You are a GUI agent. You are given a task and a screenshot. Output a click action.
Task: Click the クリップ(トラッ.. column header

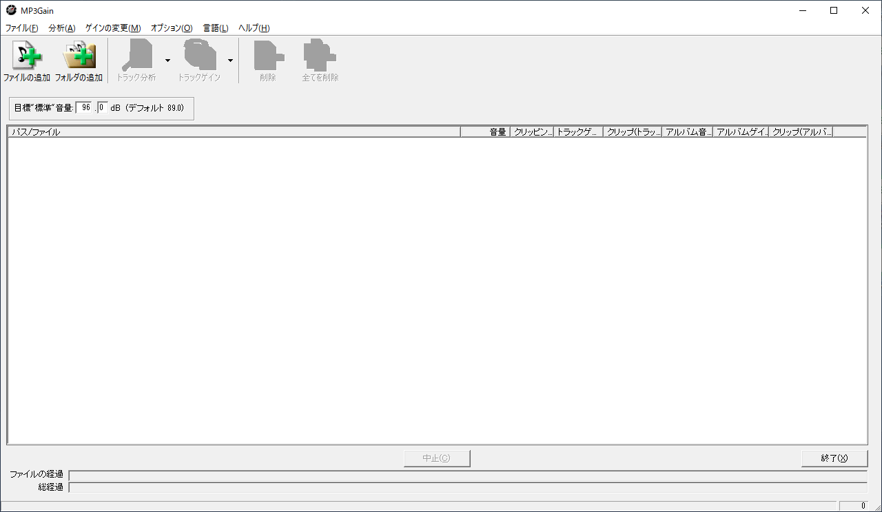633,132
